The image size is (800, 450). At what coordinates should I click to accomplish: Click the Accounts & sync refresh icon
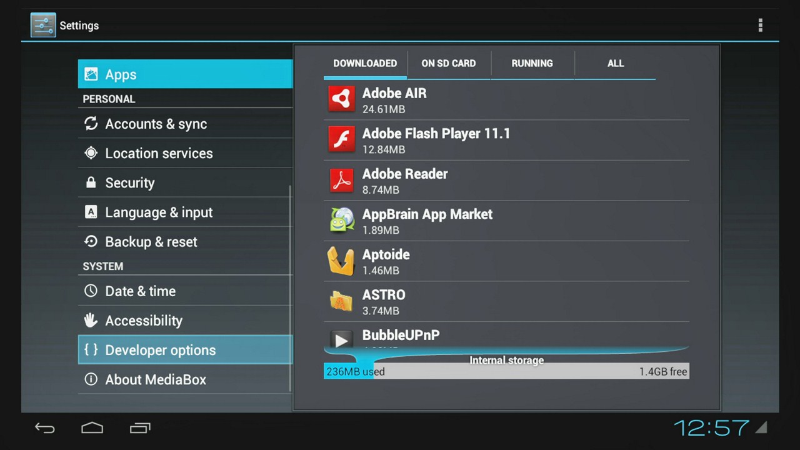click(x=91, y=124)
